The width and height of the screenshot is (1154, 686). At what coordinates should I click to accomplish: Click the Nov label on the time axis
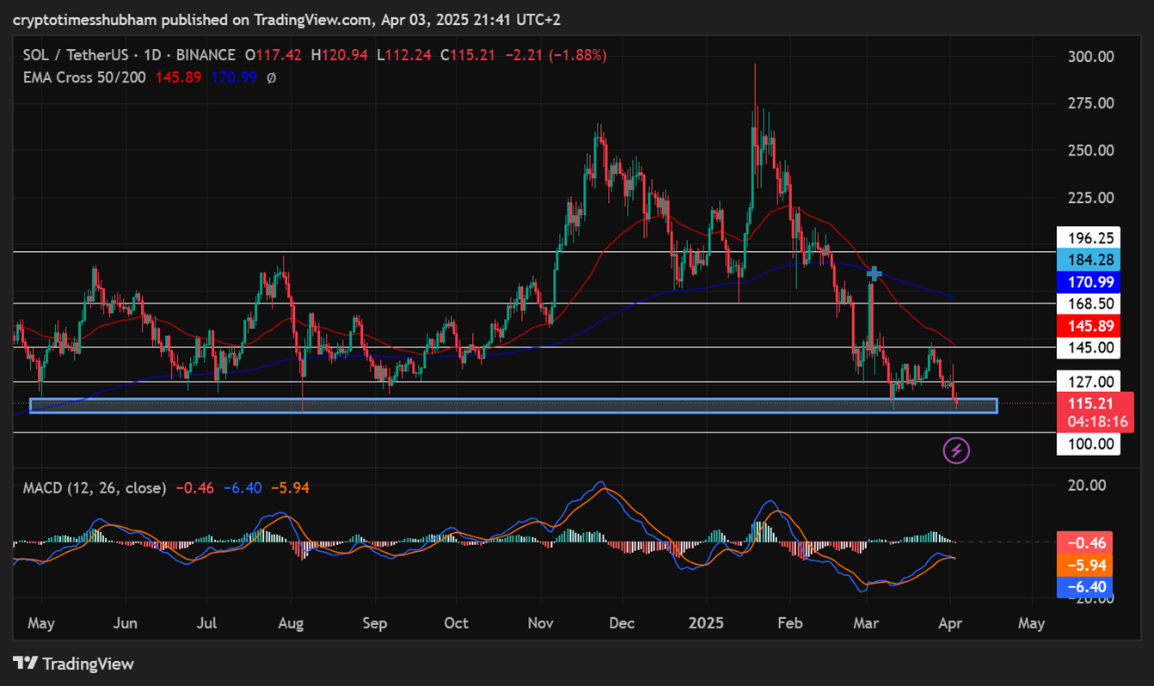540,622
